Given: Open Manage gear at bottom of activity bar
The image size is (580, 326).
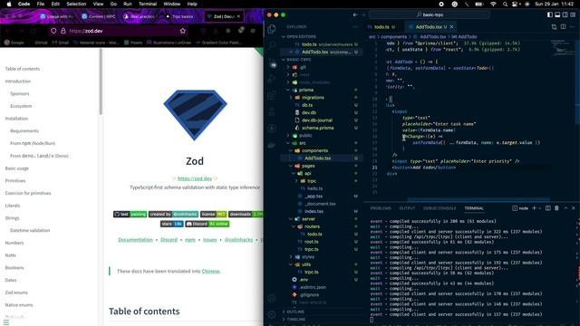Looking at the screenshot, I should pyautogui.click(x=272, y=314).
